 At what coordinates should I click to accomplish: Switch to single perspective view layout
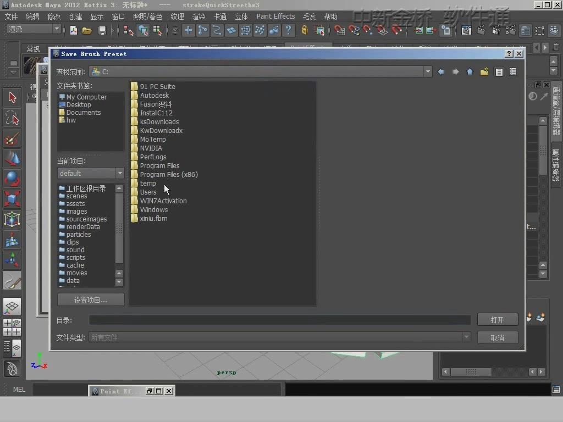(x=12, y=307)
